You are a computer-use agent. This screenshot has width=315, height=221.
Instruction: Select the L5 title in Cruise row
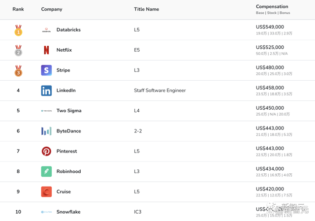(137, 191)
